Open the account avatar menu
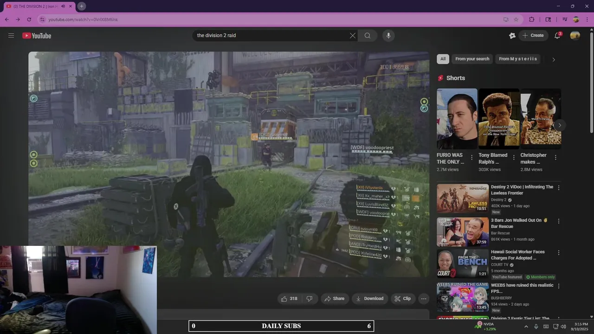Image resolution: width=594 pixels, height=334 pixels. 575,35
